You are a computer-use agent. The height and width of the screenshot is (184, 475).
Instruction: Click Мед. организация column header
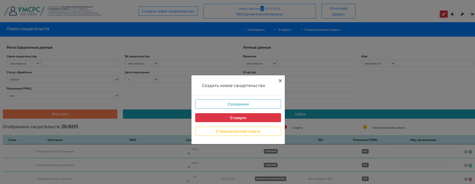(423, 140)
